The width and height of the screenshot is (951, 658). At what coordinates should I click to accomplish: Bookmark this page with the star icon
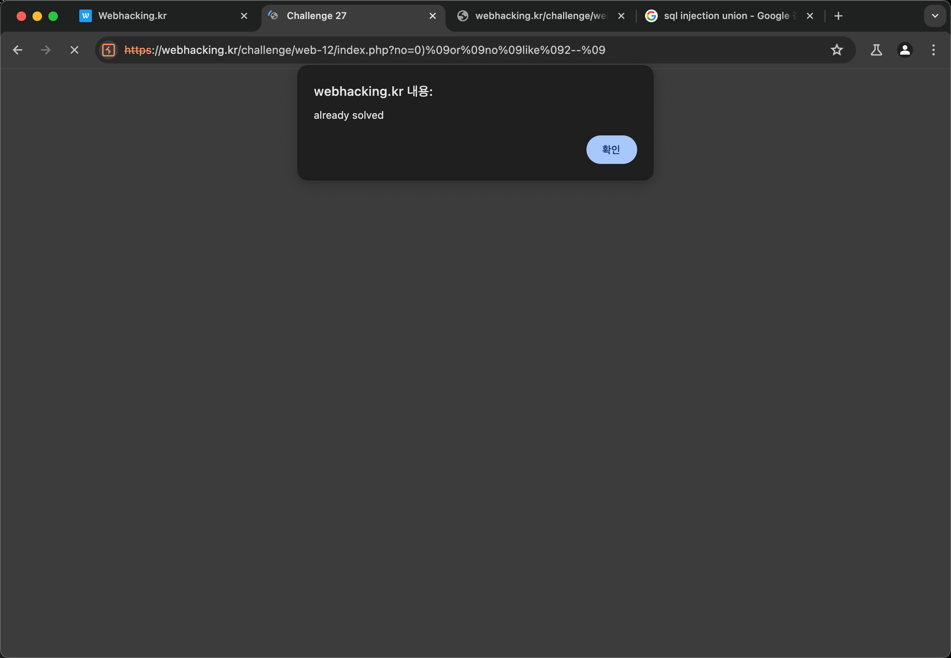pyautogui.click(x=836, y=50)
